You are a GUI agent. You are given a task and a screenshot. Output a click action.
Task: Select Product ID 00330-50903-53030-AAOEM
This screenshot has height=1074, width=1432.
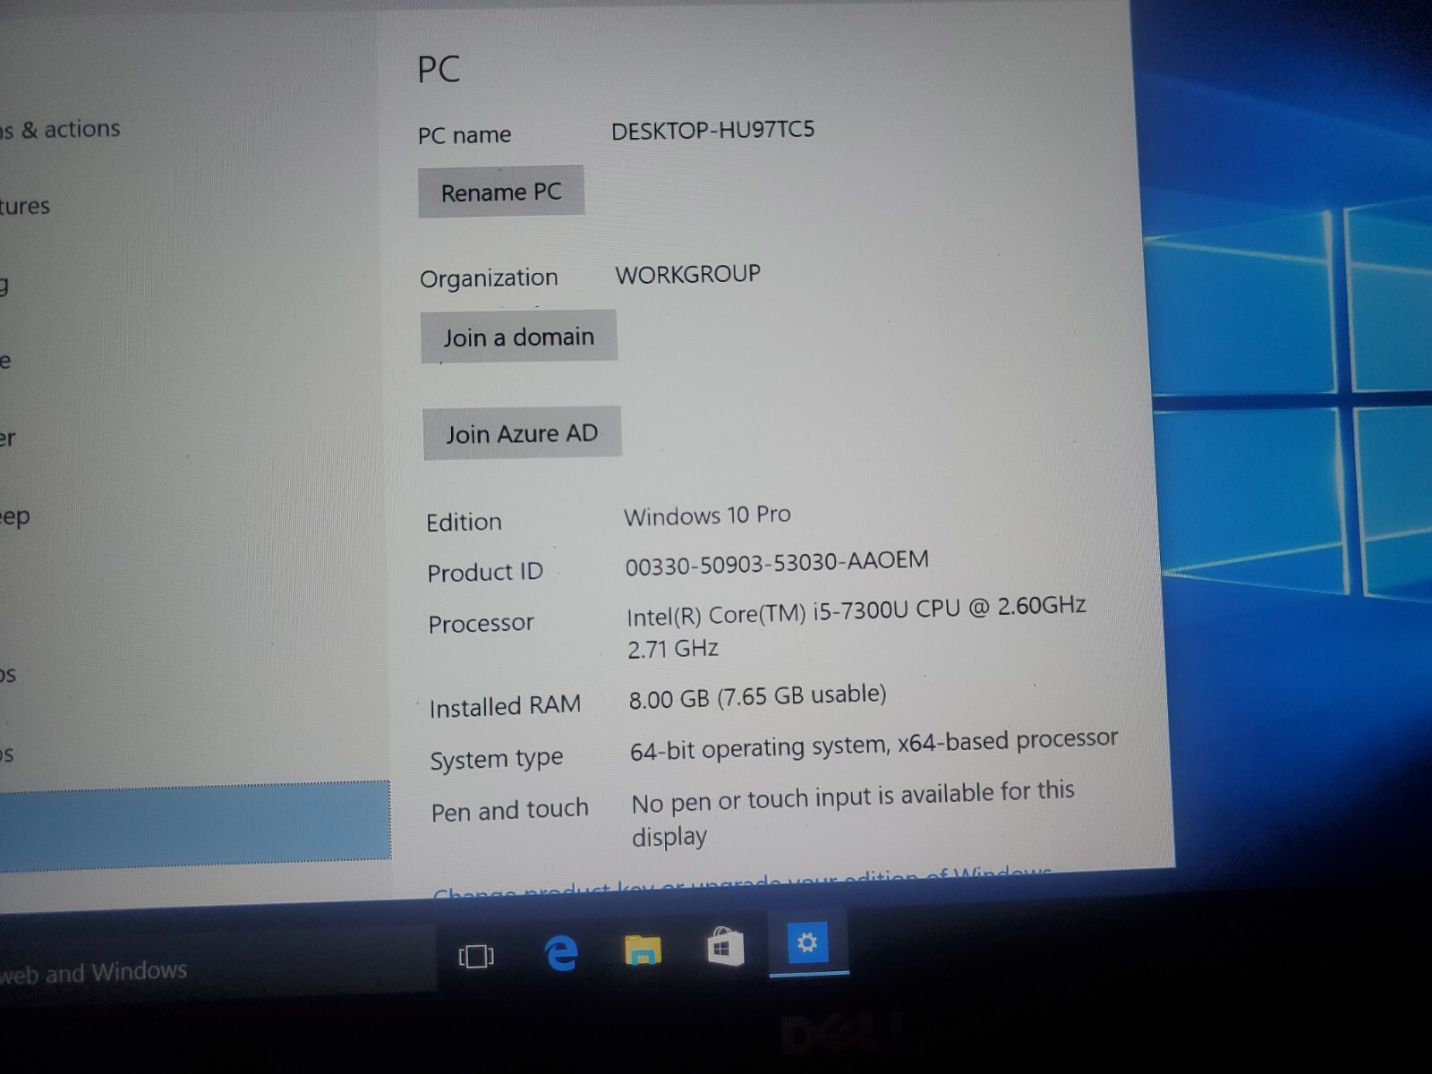click(x=777, y=563)
